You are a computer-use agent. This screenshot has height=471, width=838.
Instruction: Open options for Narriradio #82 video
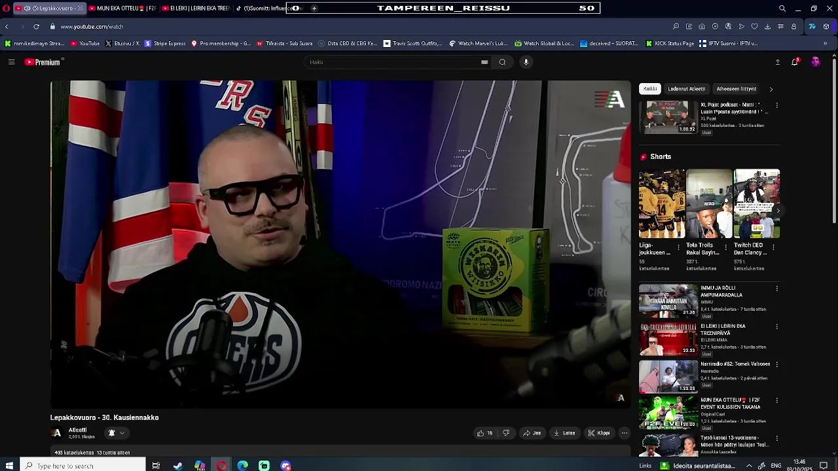point(777,364)
